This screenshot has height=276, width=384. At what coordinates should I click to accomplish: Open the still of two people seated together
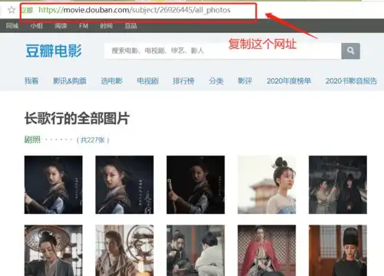click(x=196, y=251)
